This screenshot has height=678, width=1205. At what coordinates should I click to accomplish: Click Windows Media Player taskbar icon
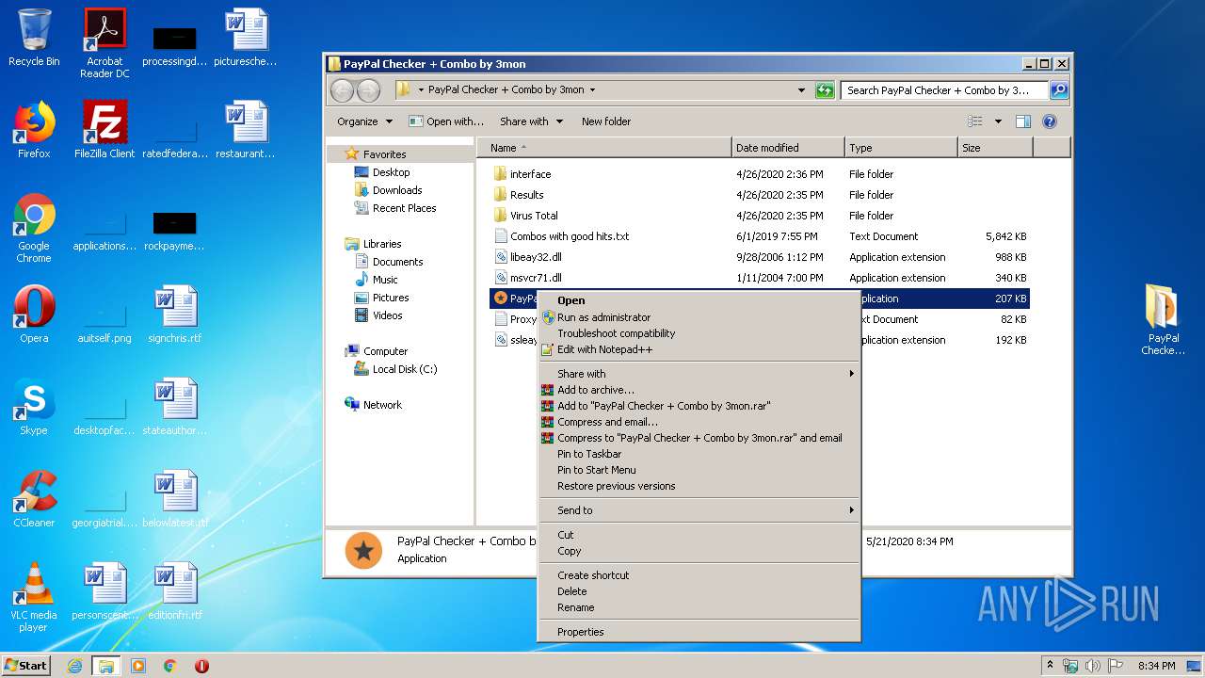pos(138,666)
